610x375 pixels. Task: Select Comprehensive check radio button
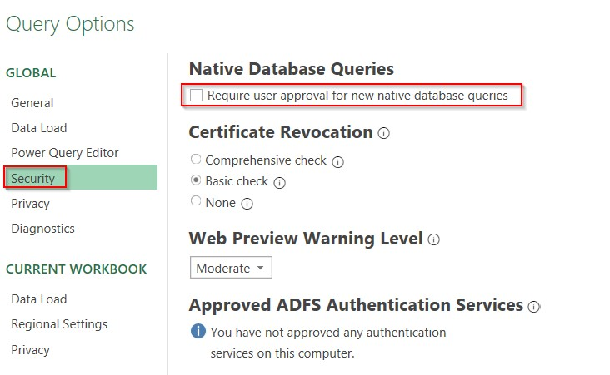pos(196,159)
